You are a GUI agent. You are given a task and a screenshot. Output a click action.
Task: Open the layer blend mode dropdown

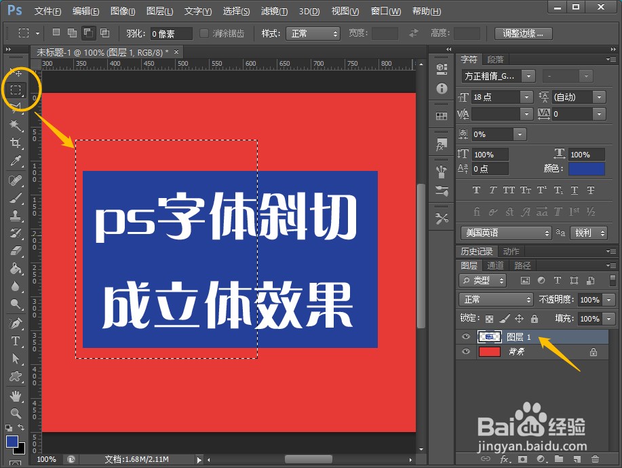(x=495, y=300)
